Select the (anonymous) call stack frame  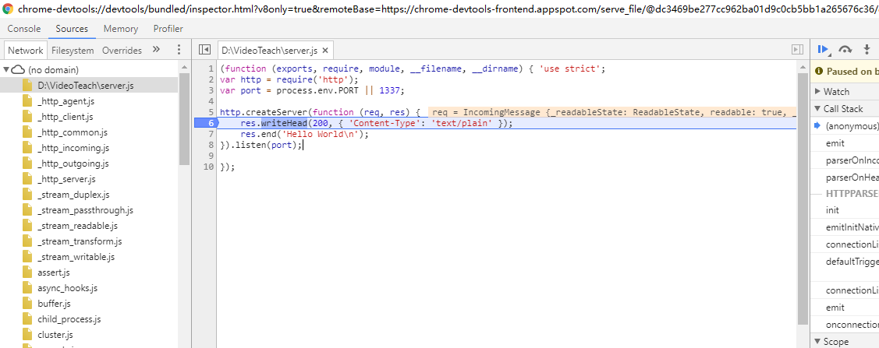coord(851,126)
